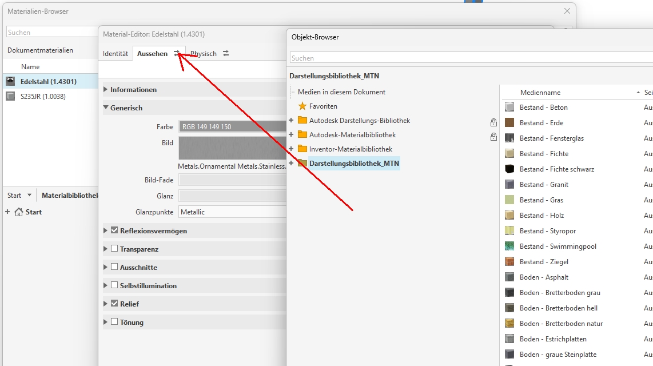
Task: Click the Bild-Fade slider field
Action: (232, 180)
